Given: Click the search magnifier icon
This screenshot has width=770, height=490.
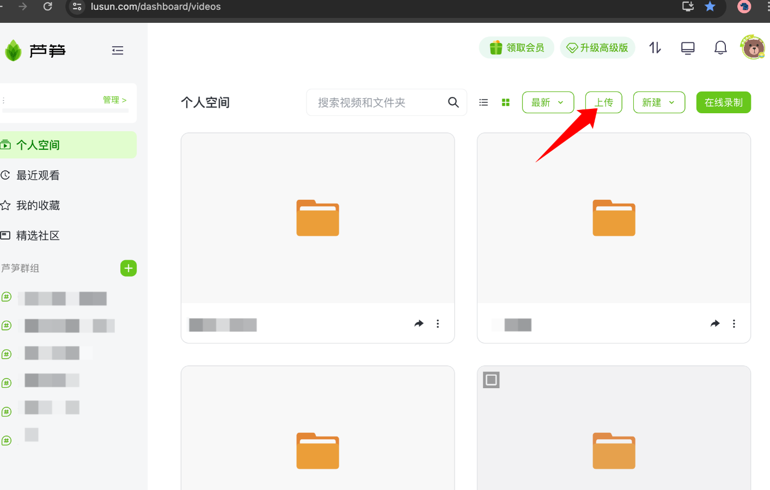Looking at the screenshot, I should (453, 102).
